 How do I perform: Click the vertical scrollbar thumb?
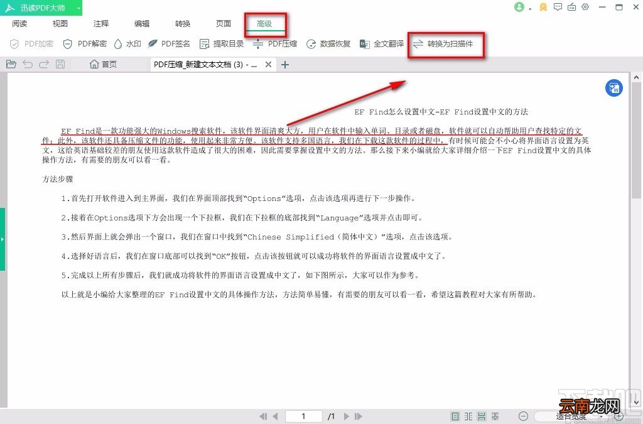pyautogui.click(x=637, y=140)
